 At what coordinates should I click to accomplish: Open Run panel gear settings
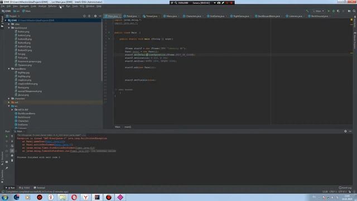pos(345,131)
